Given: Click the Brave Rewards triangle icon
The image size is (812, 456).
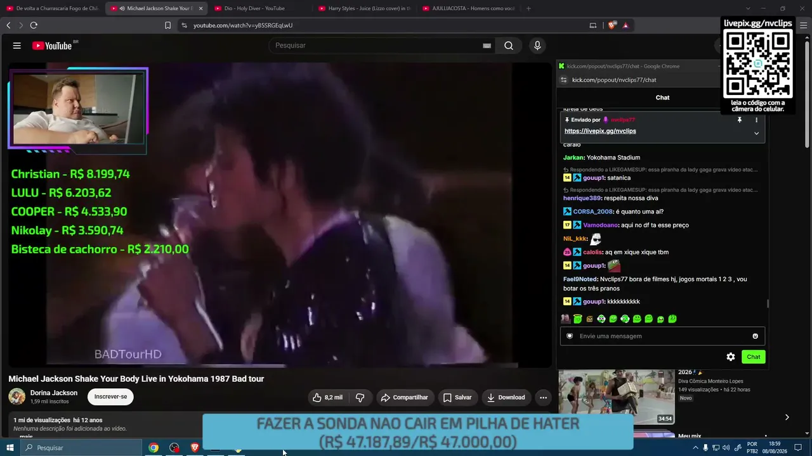Looking at the screenshot, I should 625,25.
